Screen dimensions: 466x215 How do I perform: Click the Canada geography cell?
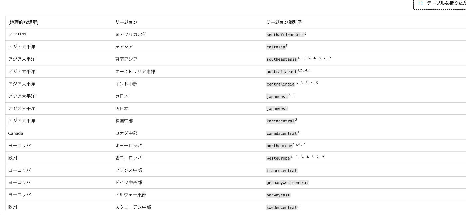tap(16, 133)
